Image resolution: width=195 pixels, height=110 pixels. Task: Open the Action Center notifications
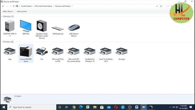tap(191, 107)
